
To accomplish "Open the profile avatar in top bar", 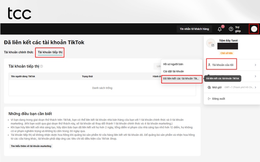I will point(254,29).
